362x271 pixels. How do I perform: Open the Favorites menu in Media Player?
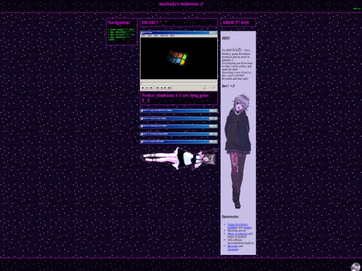pyautogui.click(x=164, y=35)
